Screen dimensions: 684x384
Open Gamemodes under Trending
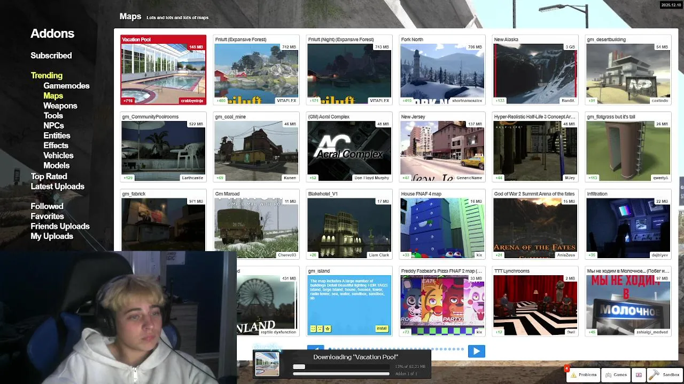coord(66,86)
